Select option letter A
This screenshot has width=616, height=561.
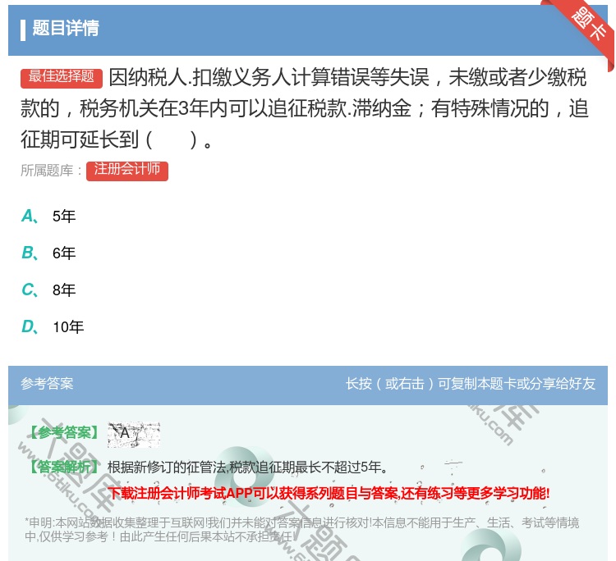[x=29, y=217]
